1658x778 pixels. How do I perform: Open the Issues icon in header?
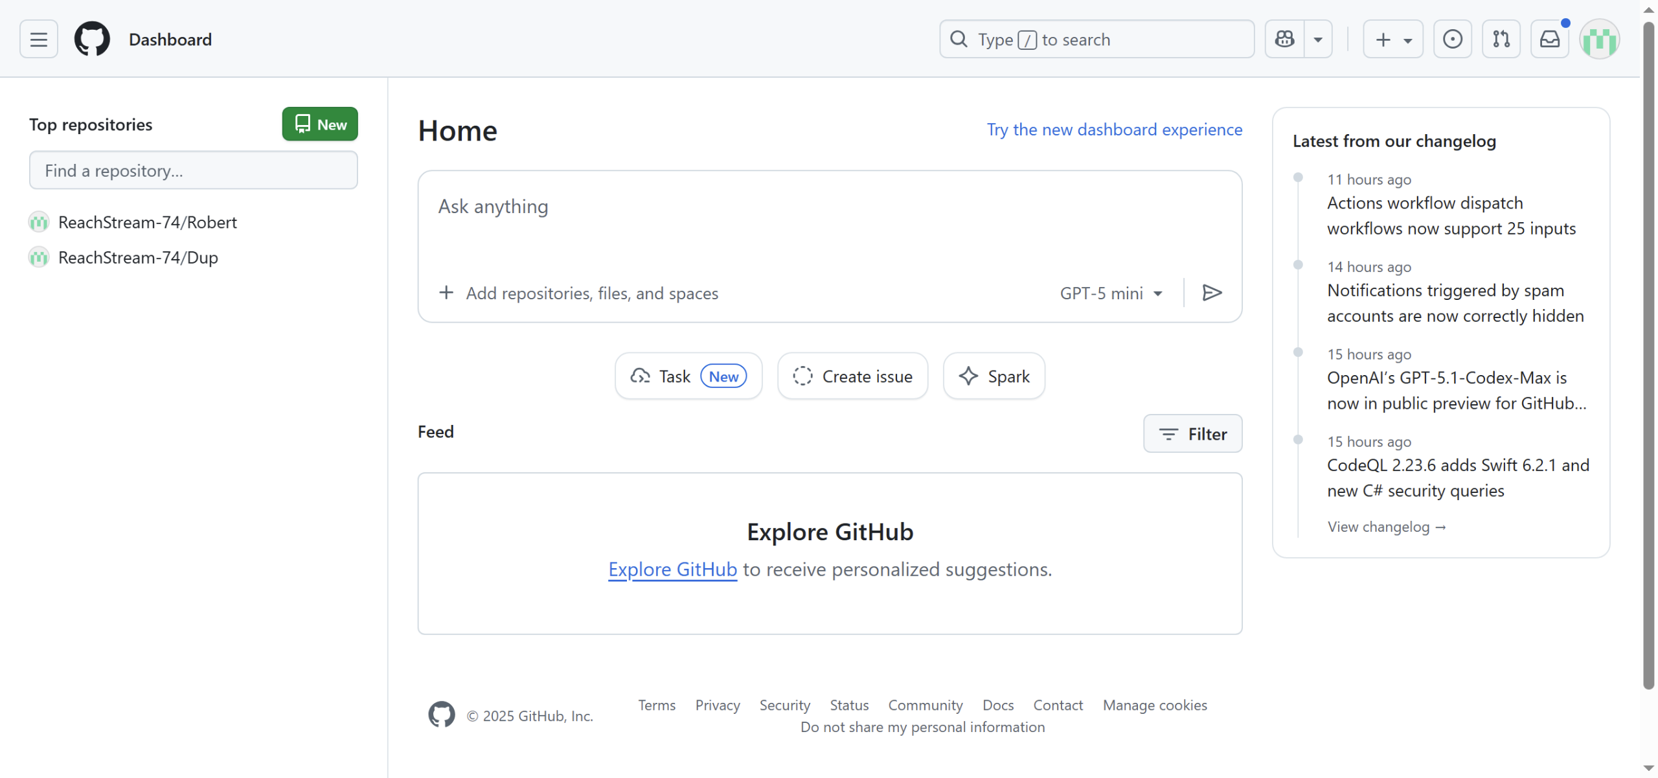pos(1452,40)
